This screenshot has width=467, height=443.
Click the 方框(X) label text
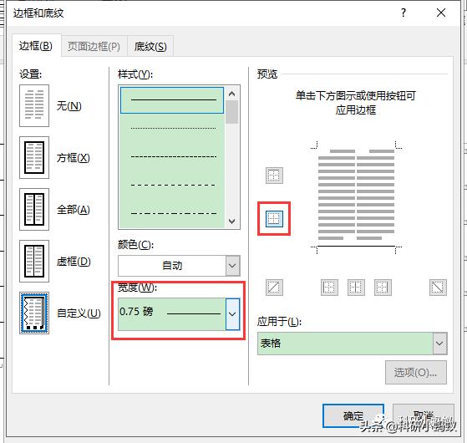74,158
